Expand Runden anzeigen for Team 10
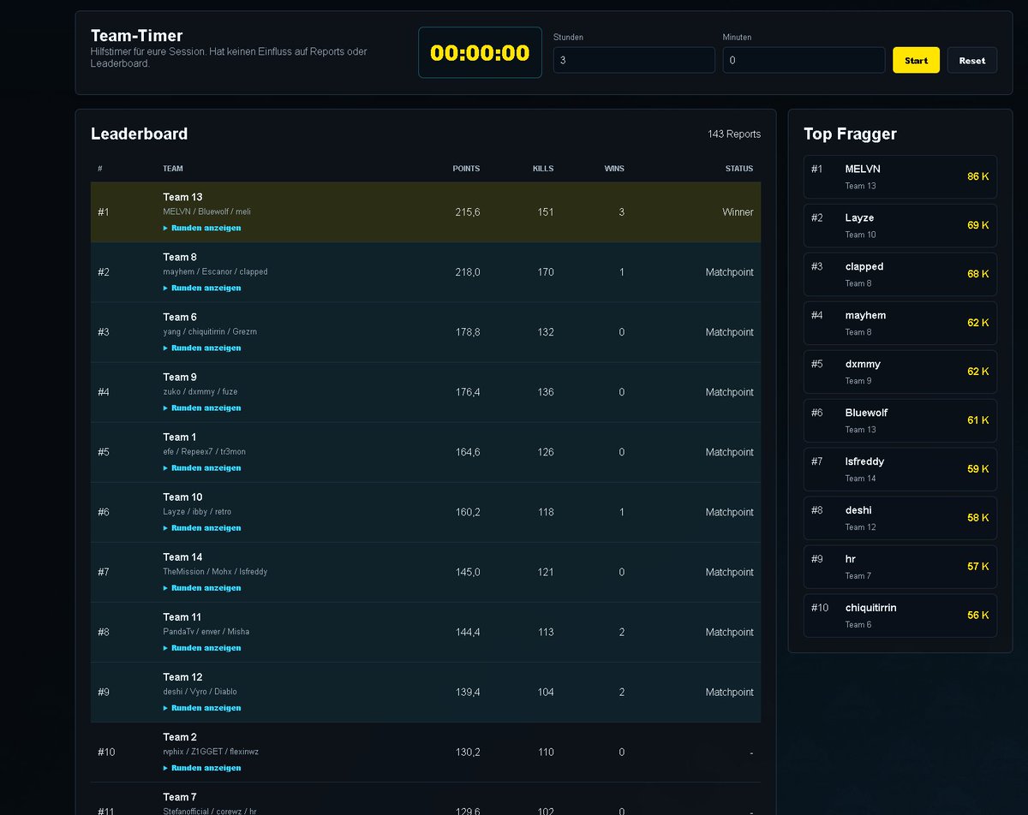Image resolution: width=1028 pixels, height=815 pixels. point(202,528)
